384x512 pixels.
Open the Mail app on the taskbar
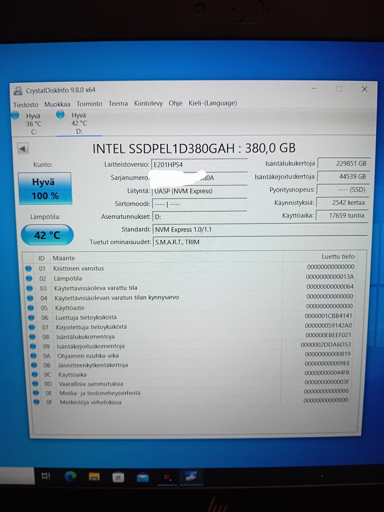[142, 477]
